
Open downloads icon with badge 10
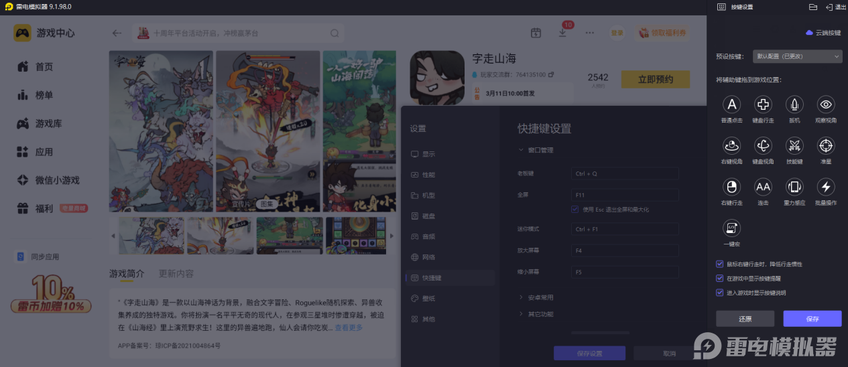563,32
